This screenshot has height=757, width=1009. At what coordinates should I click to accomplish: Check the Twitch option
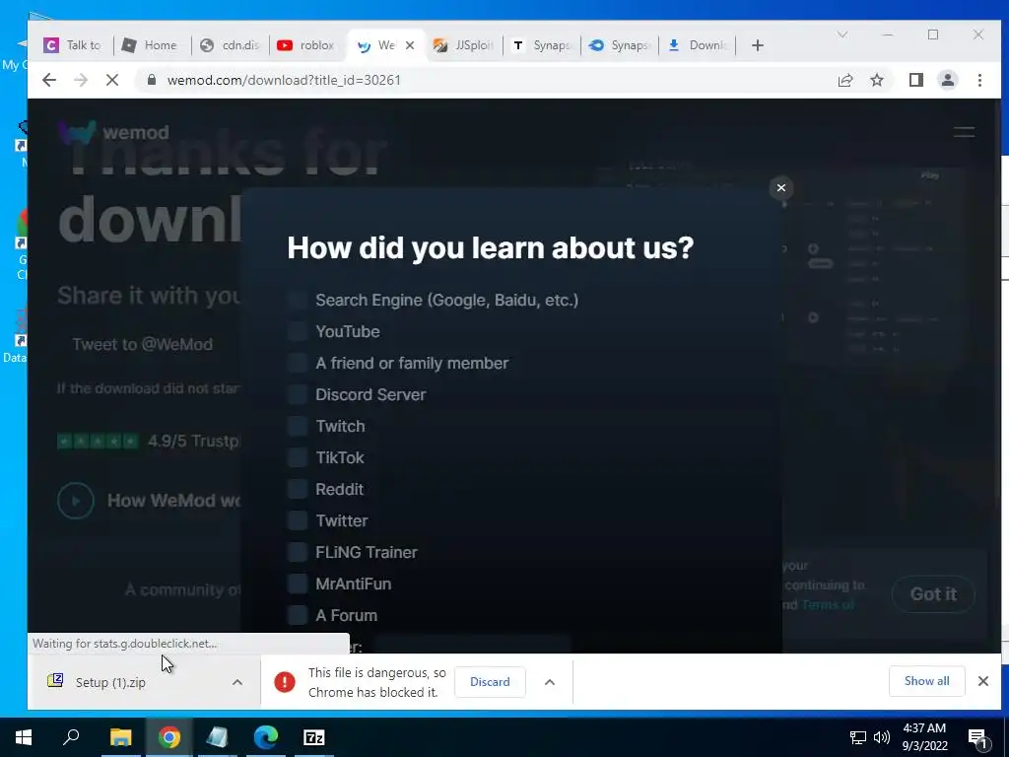[298, 426]
